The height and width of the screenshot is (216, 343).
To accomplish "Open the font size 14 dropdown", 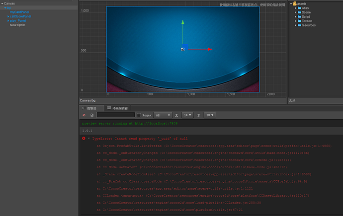I will (187, 115).
